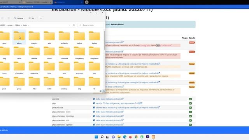
Task: Open the Ordenar sort dropdown in Explorer
Action: point(19,18)
